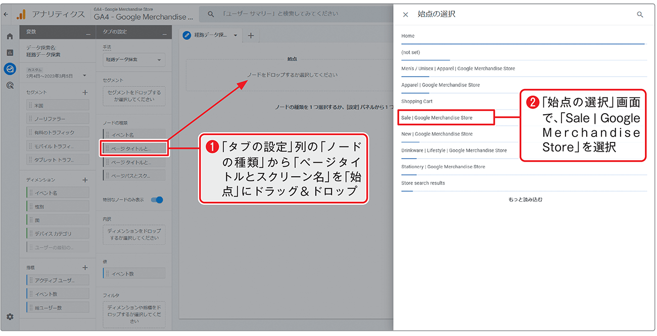Choose Drinkware | Lifestyle page
Screen dimensions: 657x336
(x=524, y=151)
